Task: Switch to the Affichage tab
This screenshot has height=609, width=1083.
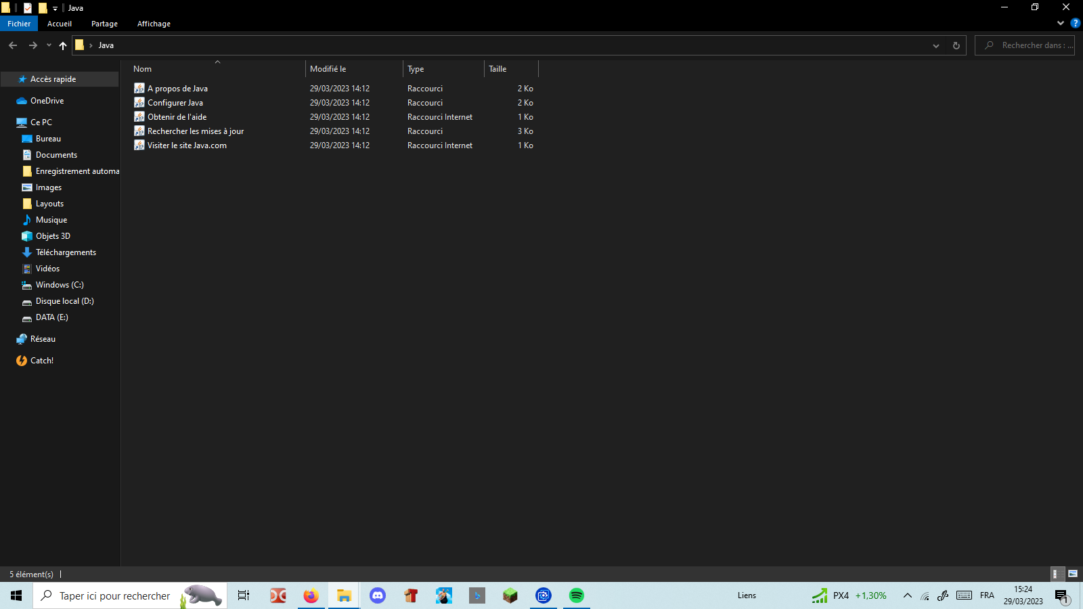Action: click(x=154, y=24)
